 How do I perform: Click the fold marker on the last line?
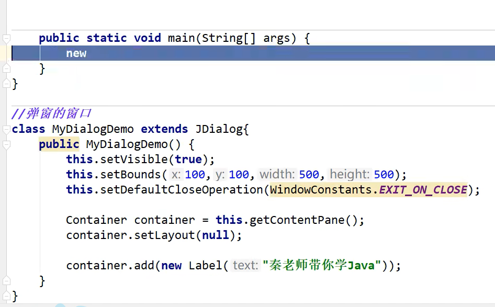6,297
